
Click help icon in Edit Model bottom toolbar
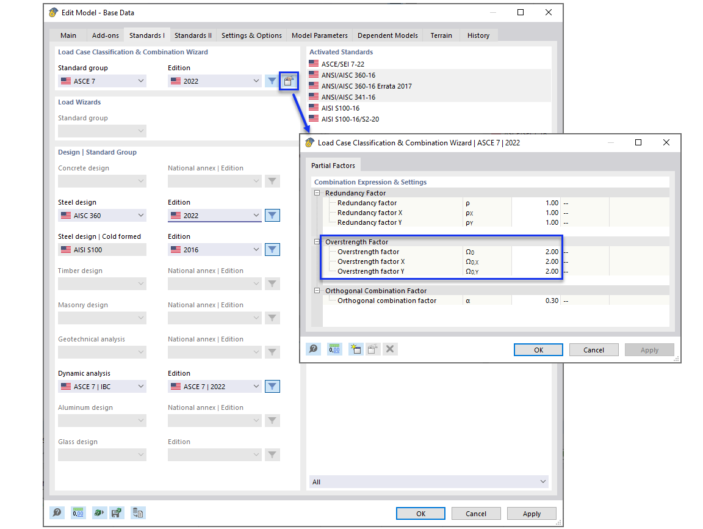pos(57,513)
